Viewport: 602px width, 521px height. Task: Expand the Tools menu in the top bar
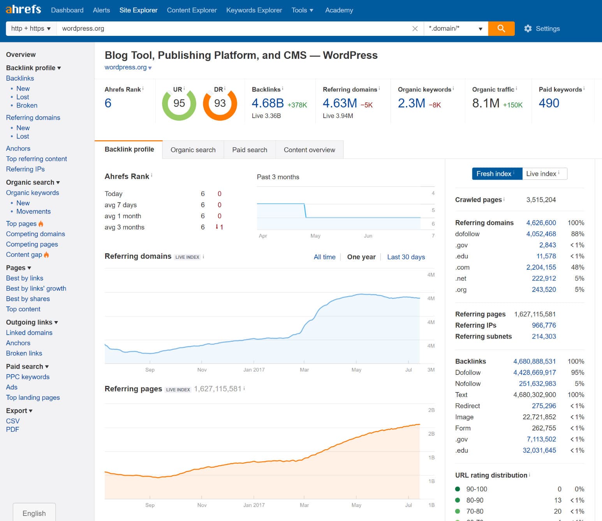302,10
